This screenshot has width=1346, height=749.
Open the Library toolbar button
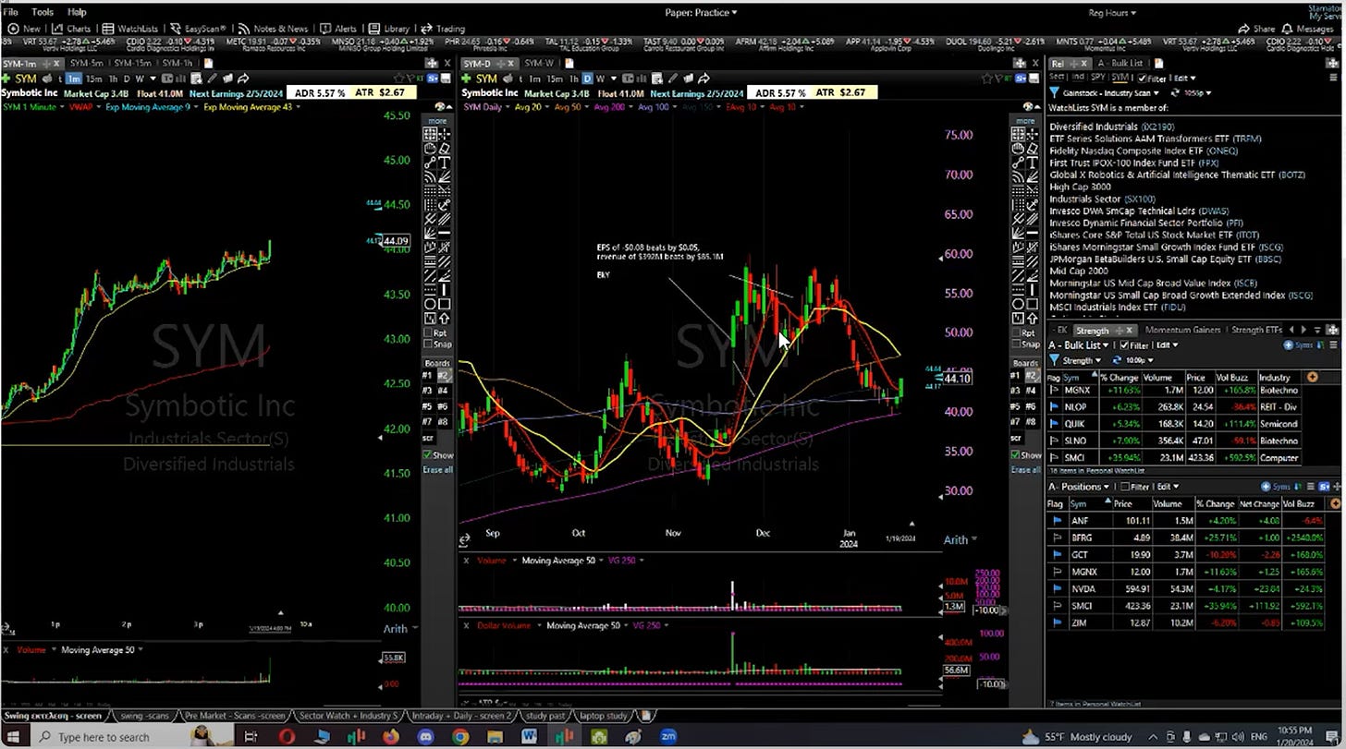pos(389,29)
